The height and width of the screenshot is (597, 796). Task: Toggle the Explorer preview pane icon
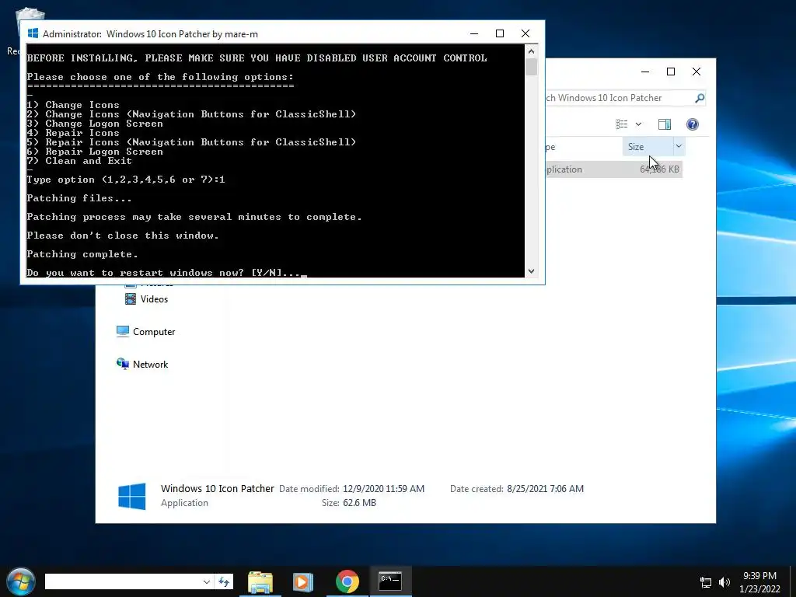[x=665, y=124]
